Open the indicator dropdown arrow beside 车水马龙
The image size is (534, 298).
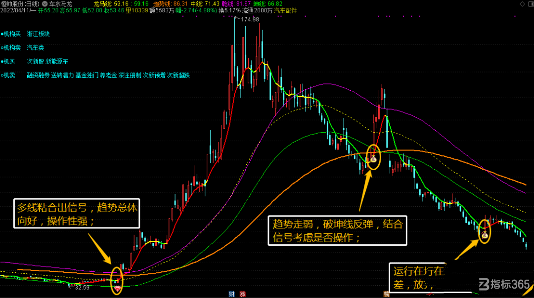(44, 4)
